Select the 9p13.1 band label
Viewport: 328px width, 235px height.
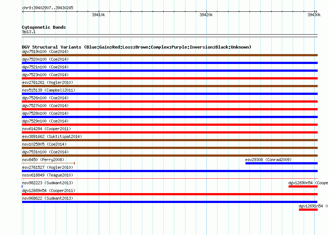(29, 32)
